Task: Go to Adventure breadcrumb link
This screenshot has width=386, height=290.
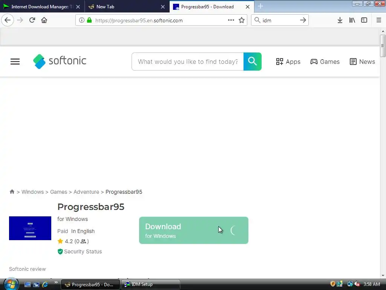Action: 86,192
